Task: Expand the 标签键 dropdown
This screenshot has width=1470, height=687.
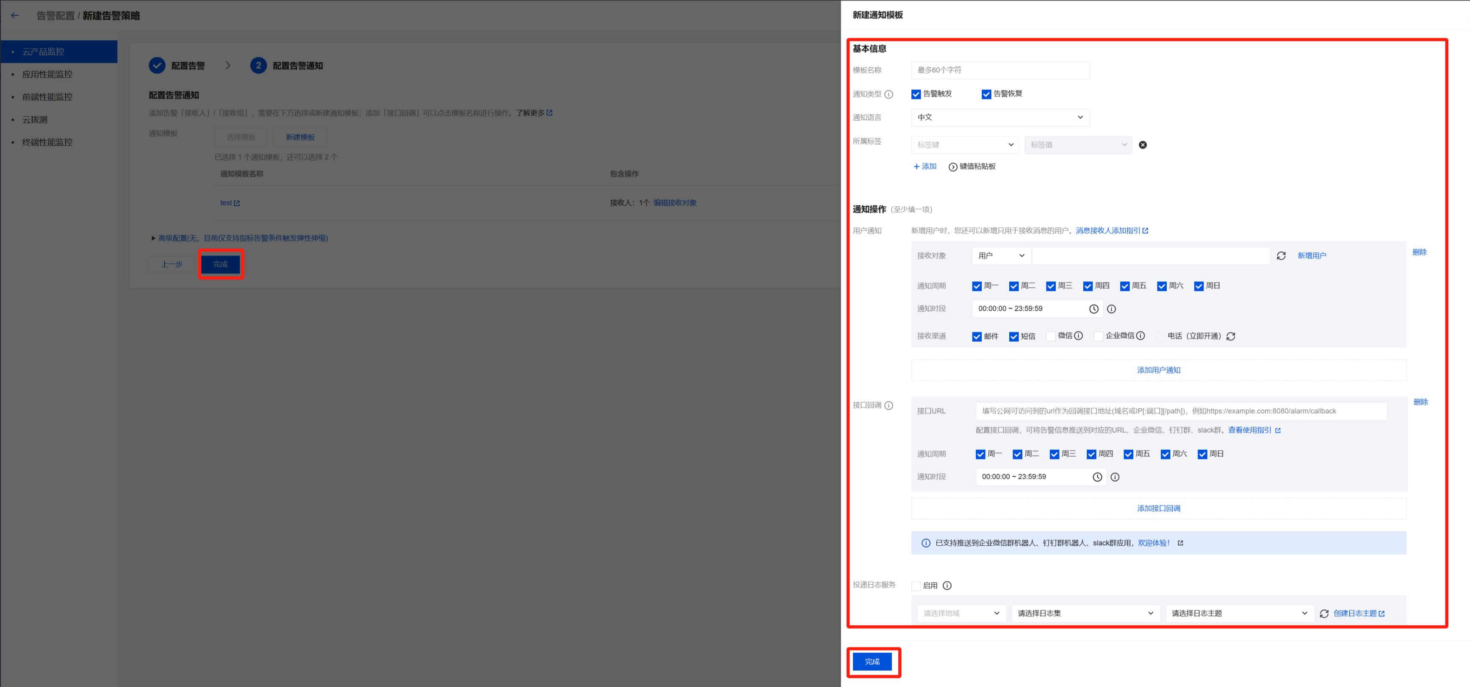Action: pyautogui.click(x=964, y=145)
